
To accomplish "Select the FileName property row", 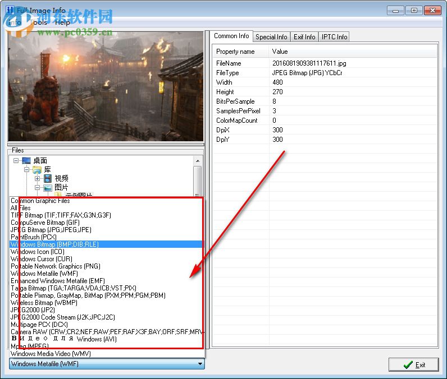I will 325,63.
